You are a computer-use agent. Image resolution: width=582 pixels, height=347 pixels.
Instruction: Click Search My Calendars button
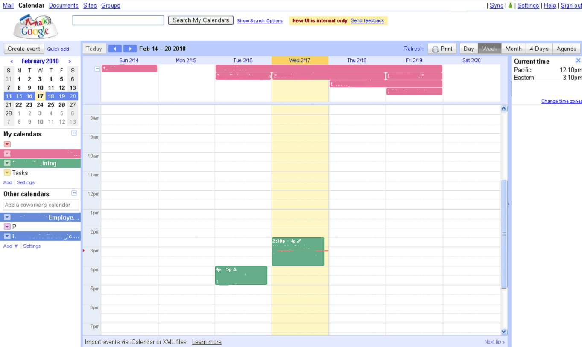201,20
